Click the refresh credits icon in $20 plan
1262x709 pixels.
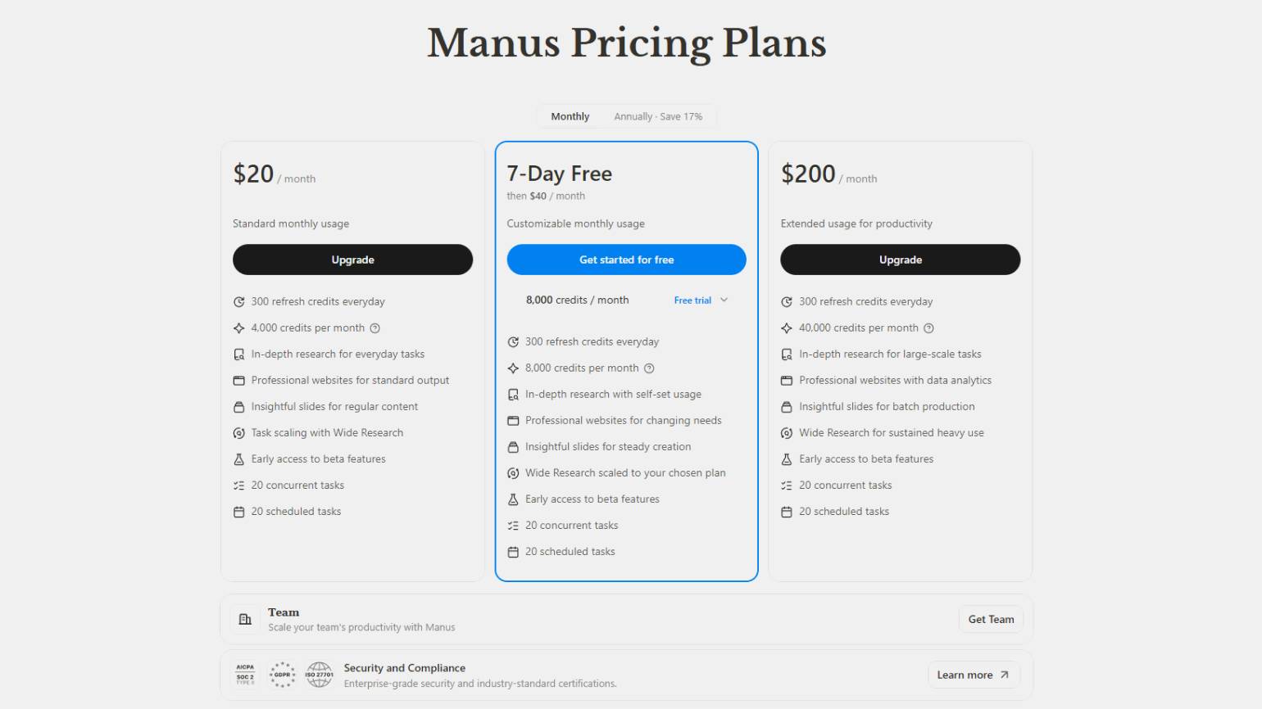(239, 302)
